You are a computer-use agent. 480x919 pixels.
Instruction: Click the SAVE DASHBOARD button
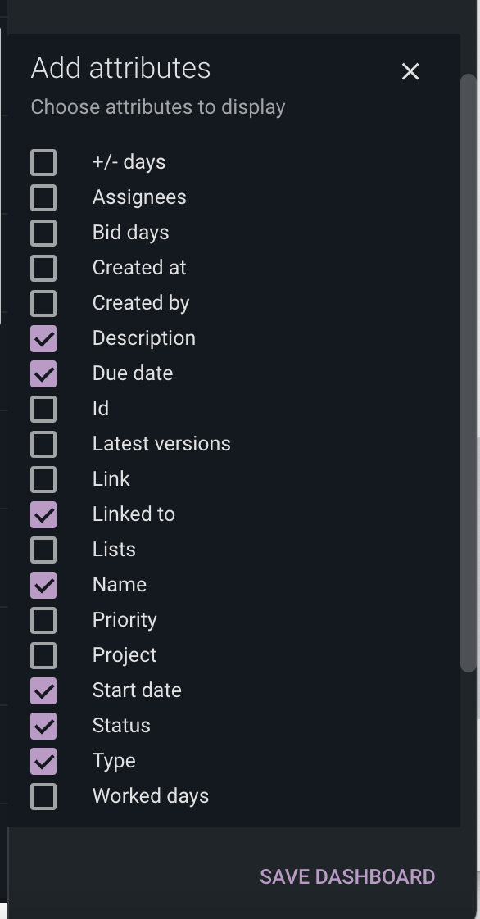point(346,876)
